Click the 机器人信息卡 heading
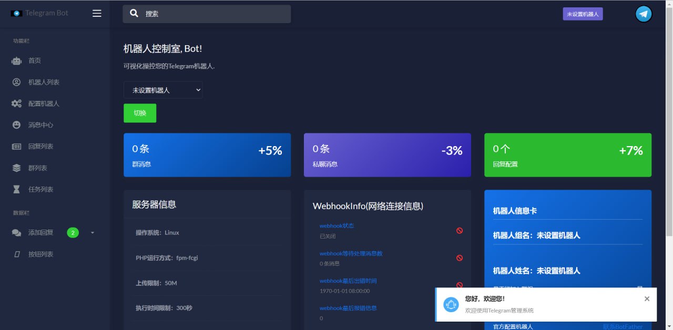The width and height of the screenshot is (673, 330). 515,211
